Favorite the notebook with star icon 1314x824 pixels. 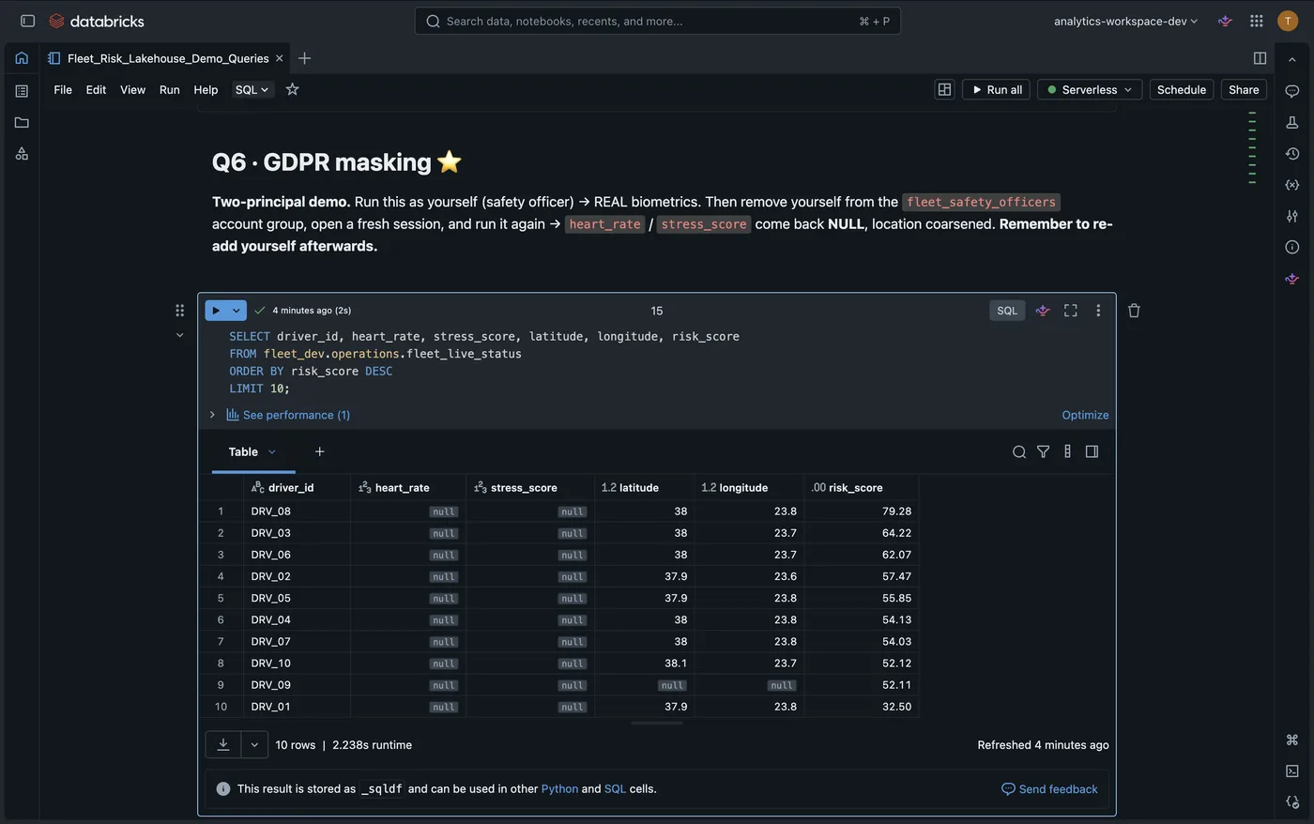point(292,89)
